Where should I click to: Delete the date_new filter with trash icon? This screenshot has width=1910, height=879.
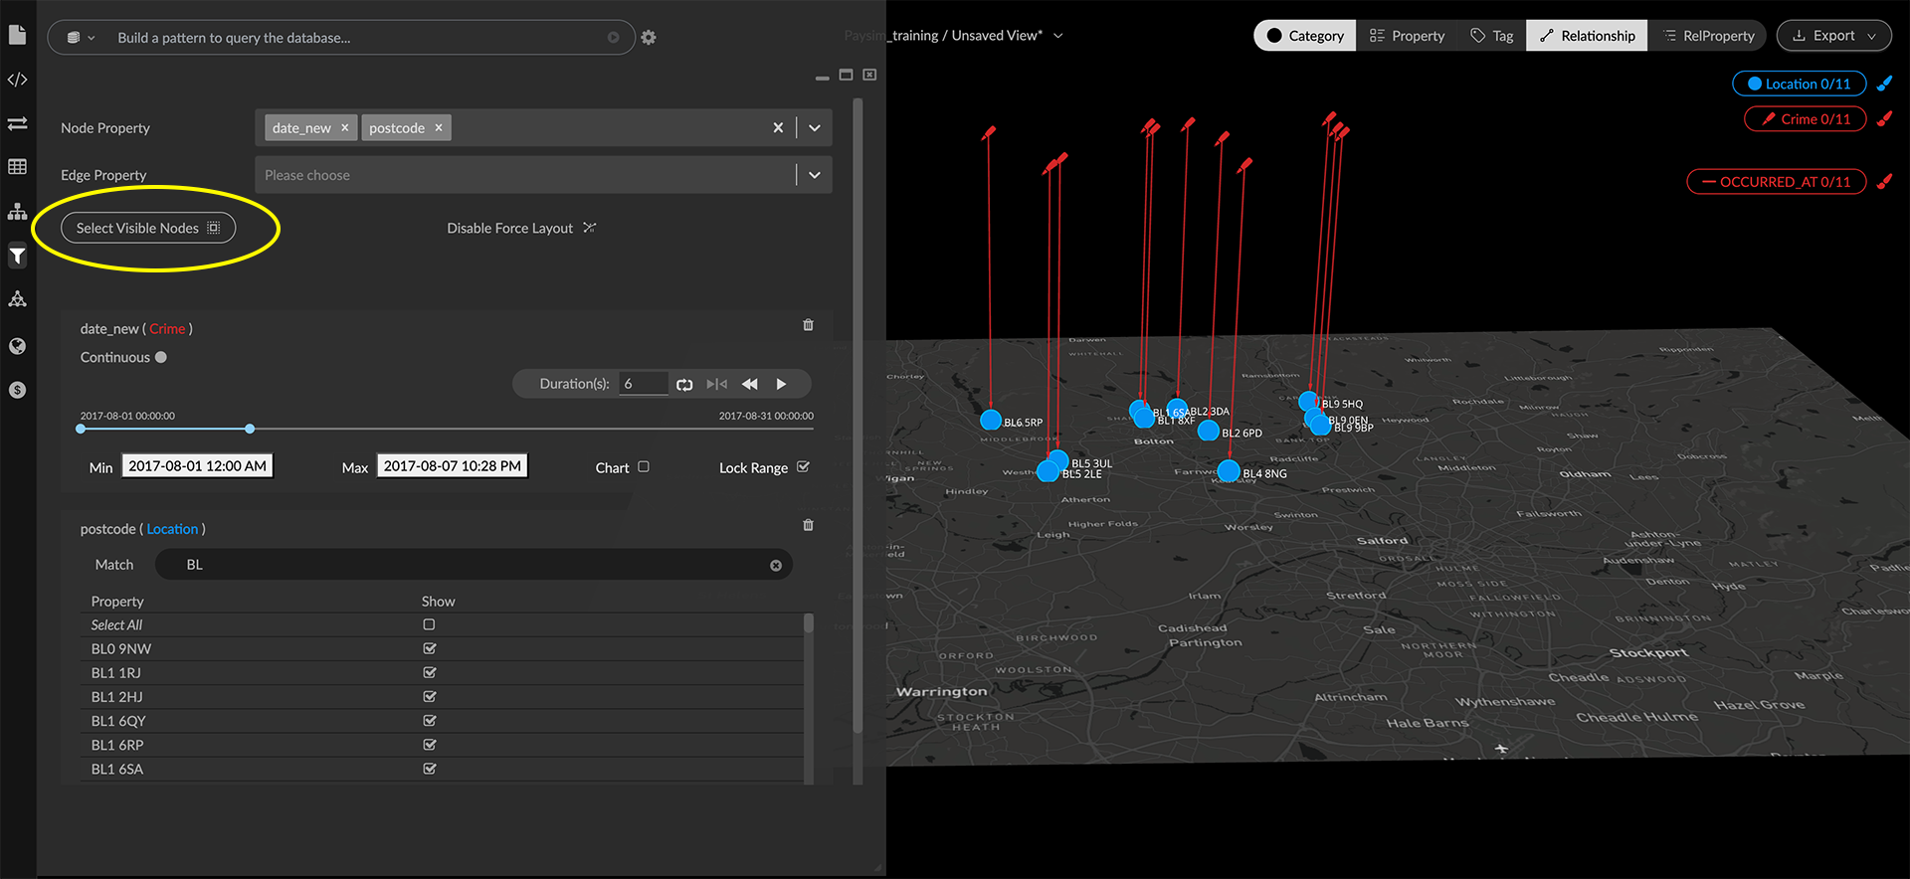pos(808,325)
